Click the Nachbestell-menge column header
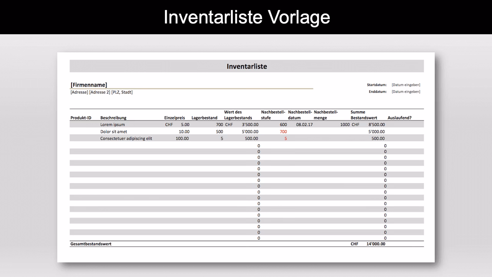Viewport: 492px width, 277px height. (326, 115)
